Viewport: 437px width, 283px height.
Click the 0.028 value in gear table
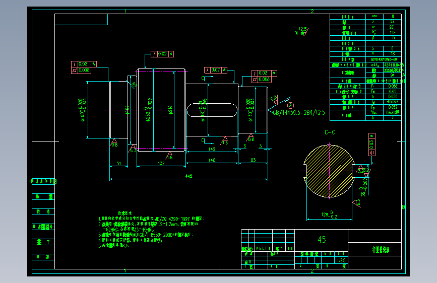click(393, 97)
